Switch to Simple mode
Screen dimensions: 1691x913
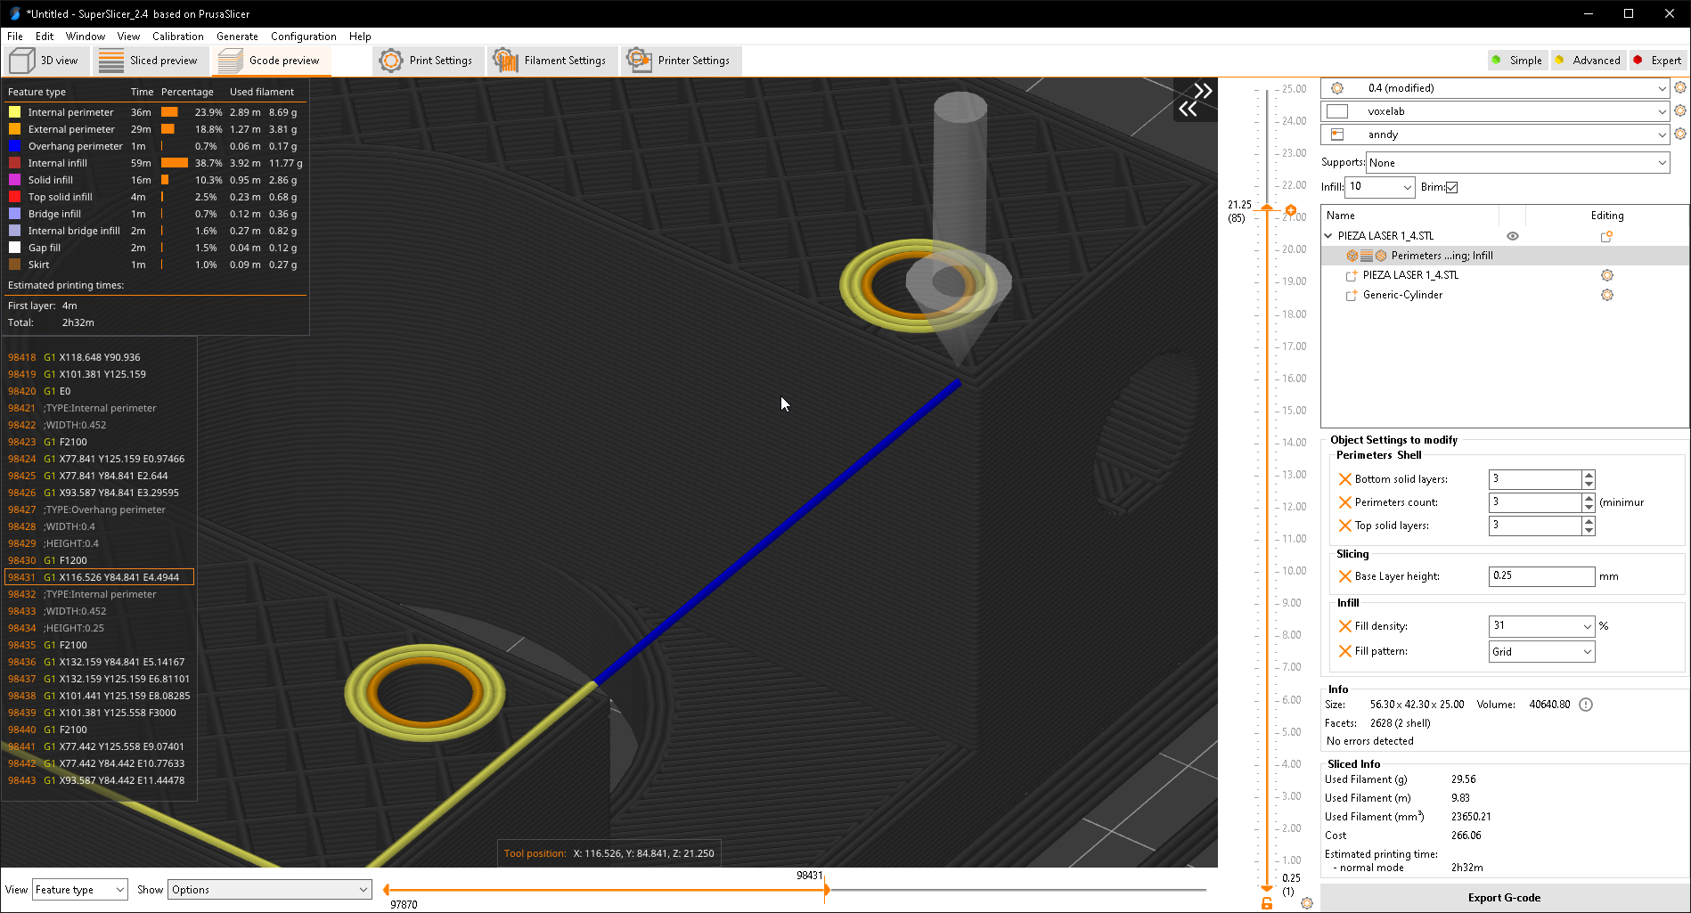(1517, 60)
